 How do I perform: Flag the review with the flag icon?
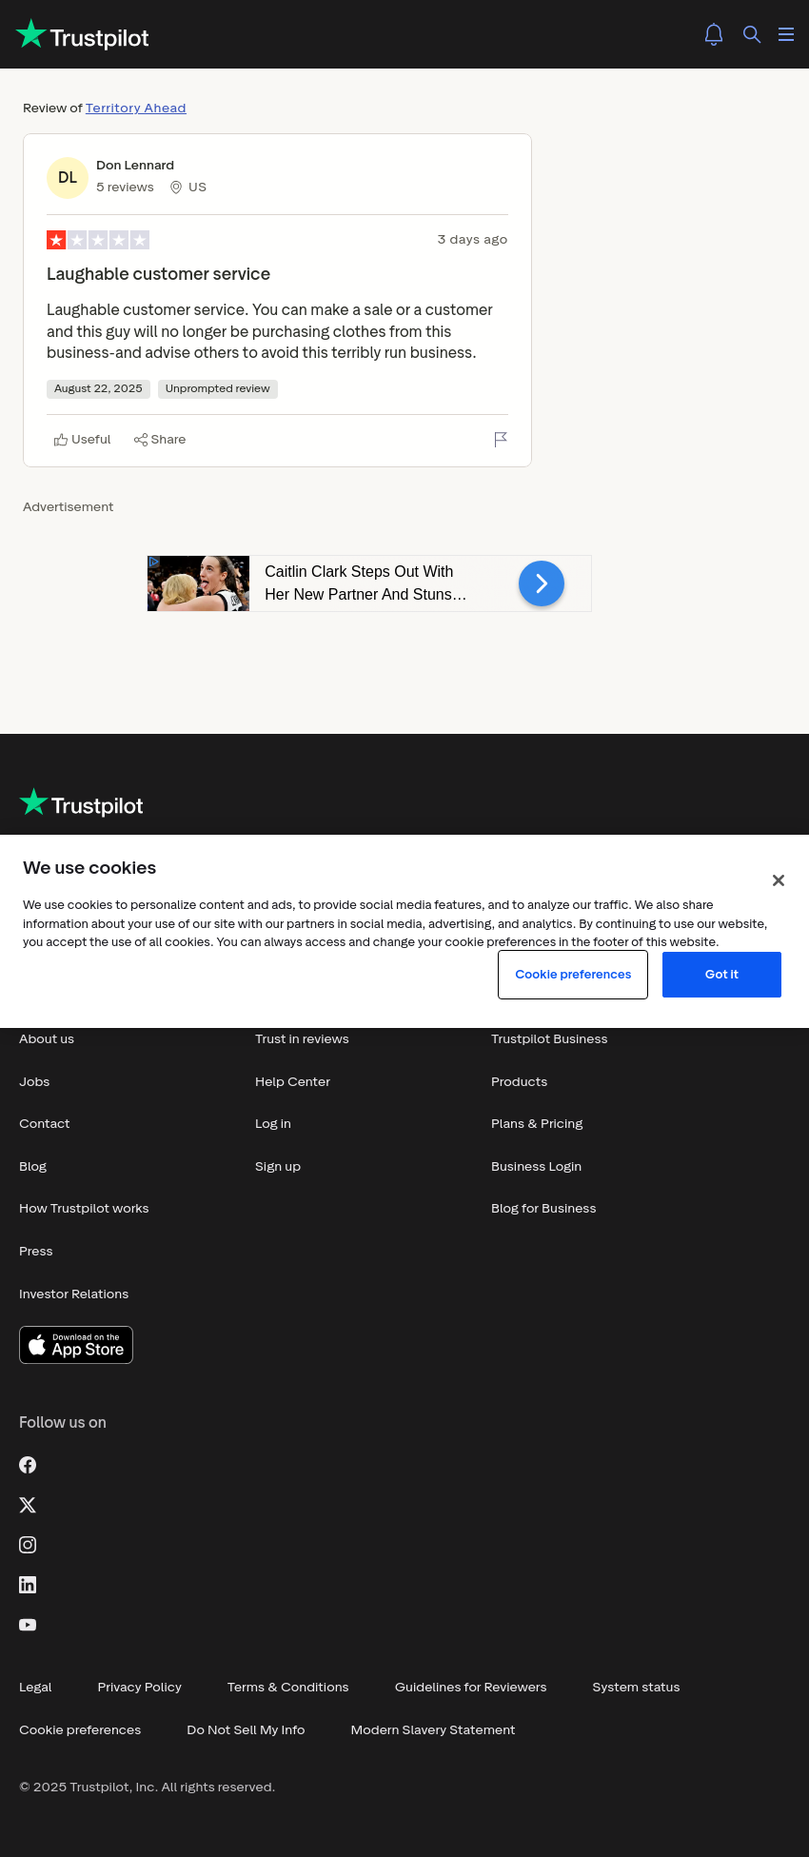pyautogui.click(x=501, y=439)
